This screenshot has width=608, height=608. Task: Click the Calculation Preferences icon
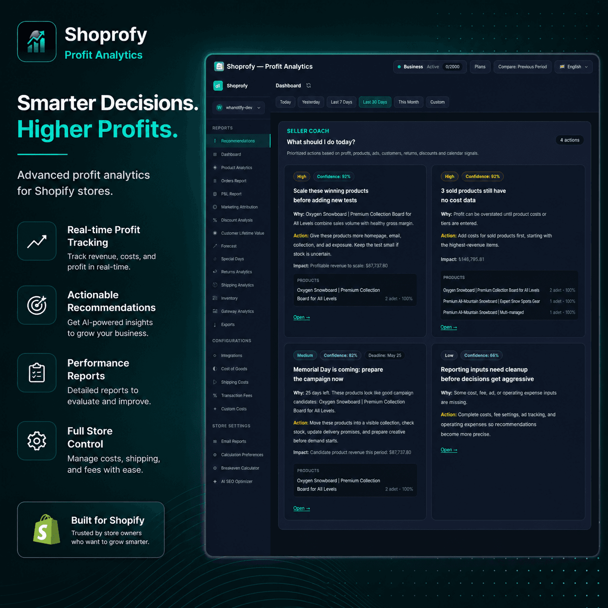point(215,455)
